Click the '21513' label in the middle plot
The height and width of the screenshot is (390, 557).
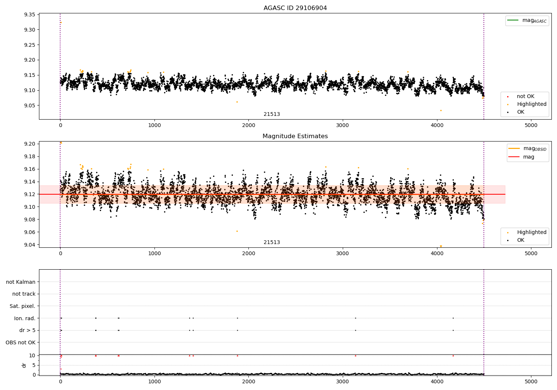(x=272, y=243)
